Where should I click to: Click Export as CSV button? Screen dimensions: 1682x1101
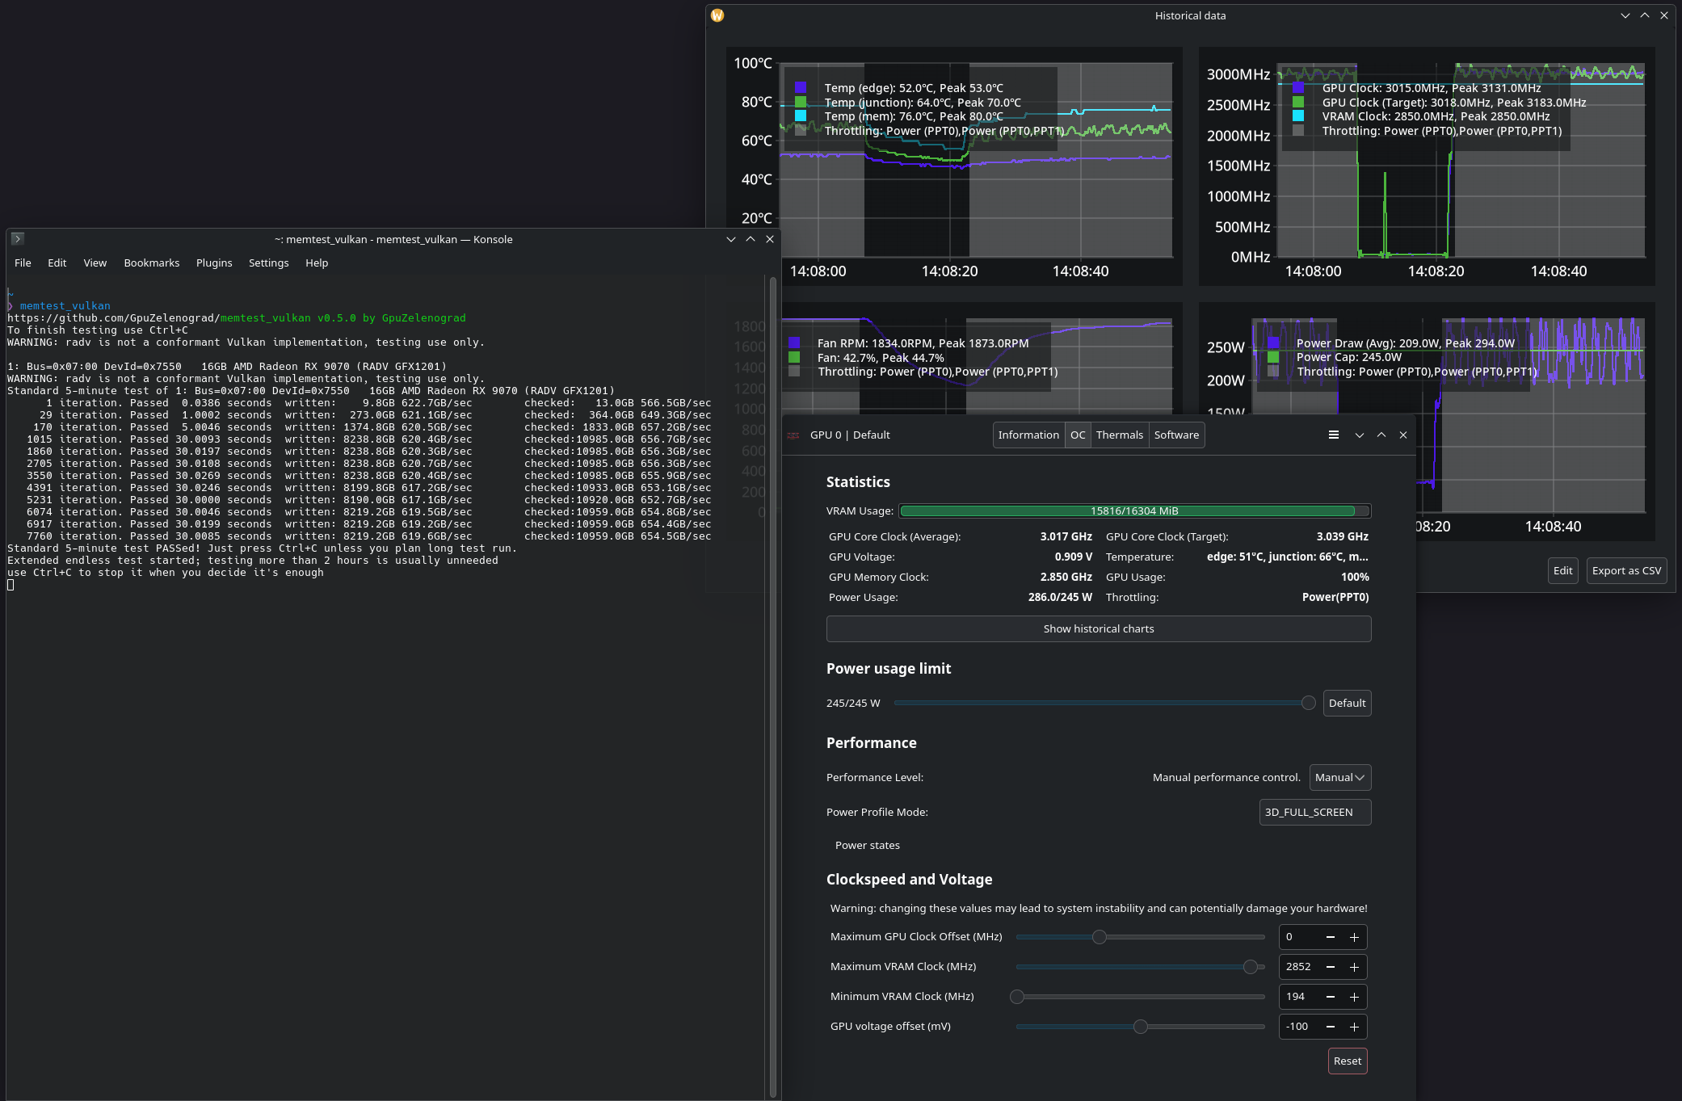(1626, 571)
